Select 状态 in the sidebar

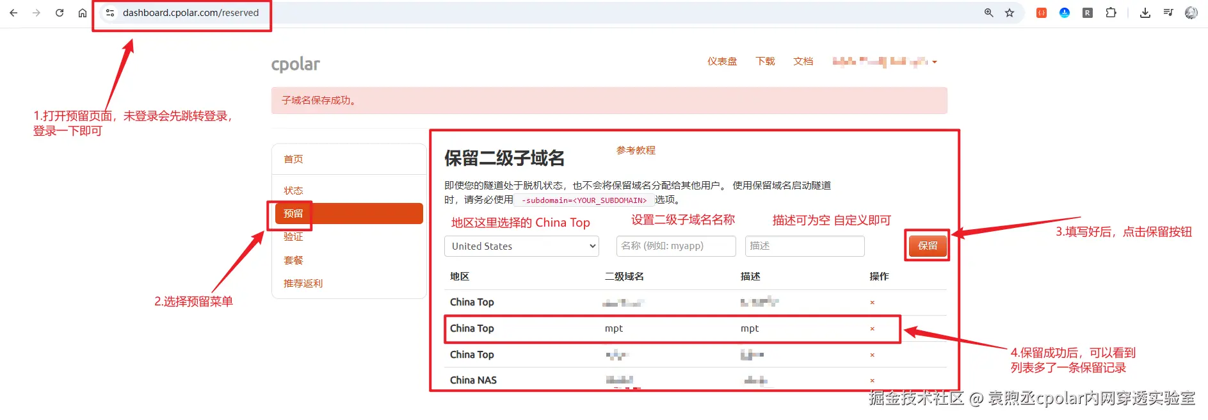point(293,191)
